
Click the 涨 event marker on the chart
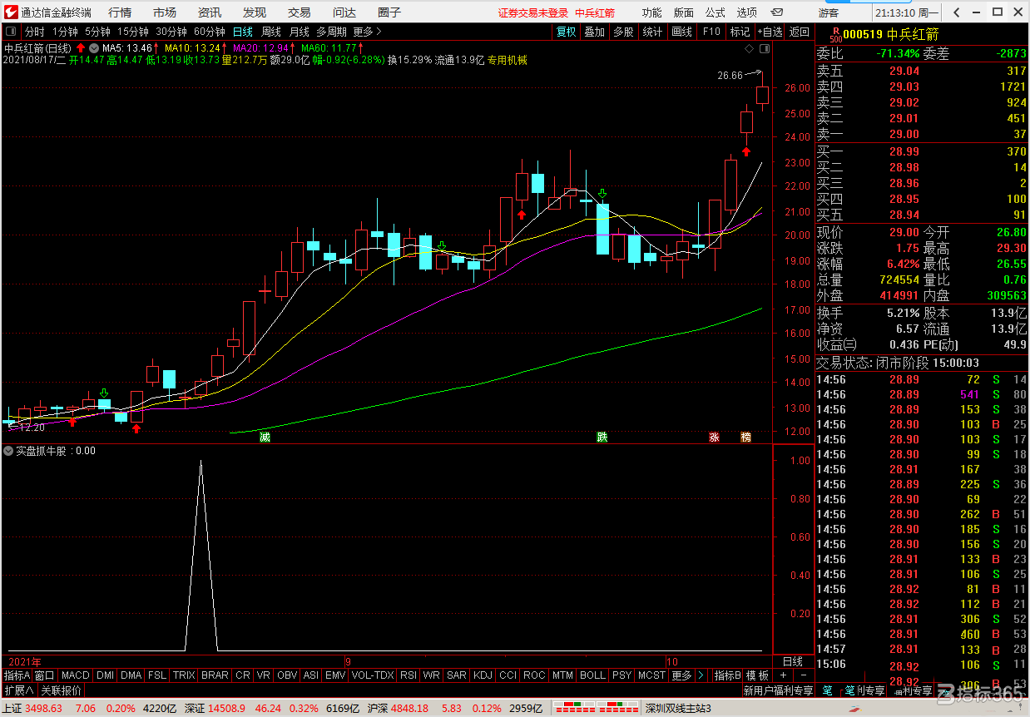714,437
